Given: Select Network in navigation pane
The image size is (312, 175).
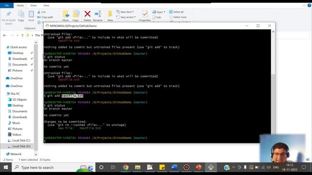Looking at the screenshot, I should [16, 154].
